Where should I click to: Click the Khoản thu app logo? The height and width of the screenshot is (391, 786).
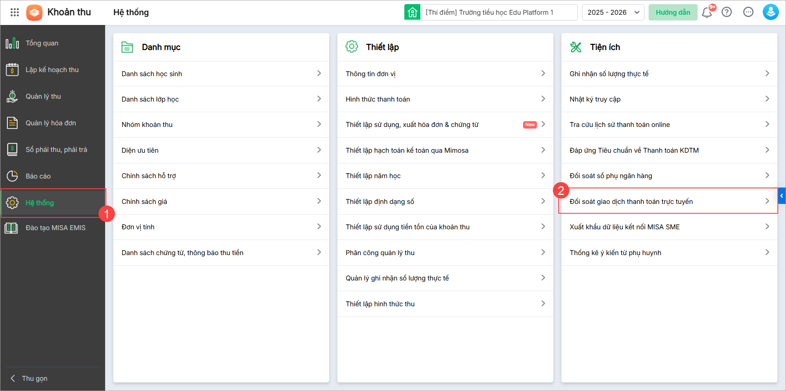click(x=34, y=13)
